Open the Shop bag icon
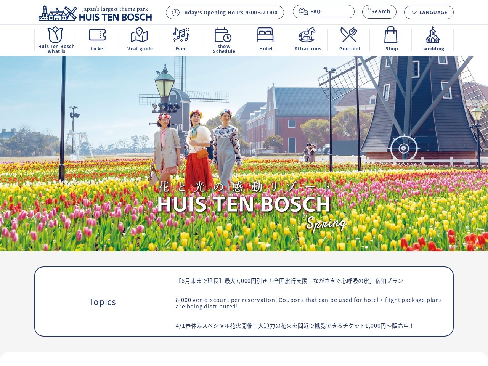Viewport: 488px width, 366px height. (x=391, y=35)
